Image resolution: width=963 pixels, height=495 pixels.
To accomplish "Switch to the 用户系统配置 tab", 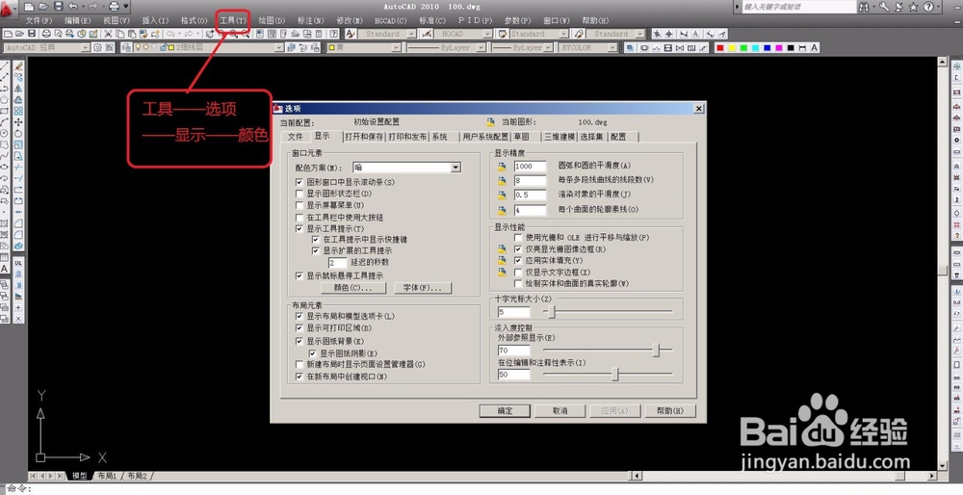I will pos(485,137).
